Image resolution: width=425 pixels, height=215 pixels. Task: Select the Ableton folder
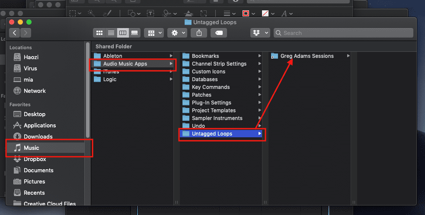(112, 56)
